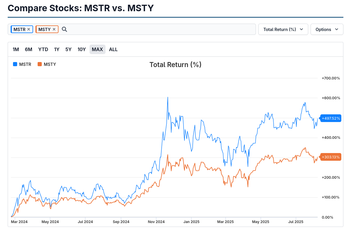
Task: Click the Nov 2024 axis label
Action: click(156, 222)
